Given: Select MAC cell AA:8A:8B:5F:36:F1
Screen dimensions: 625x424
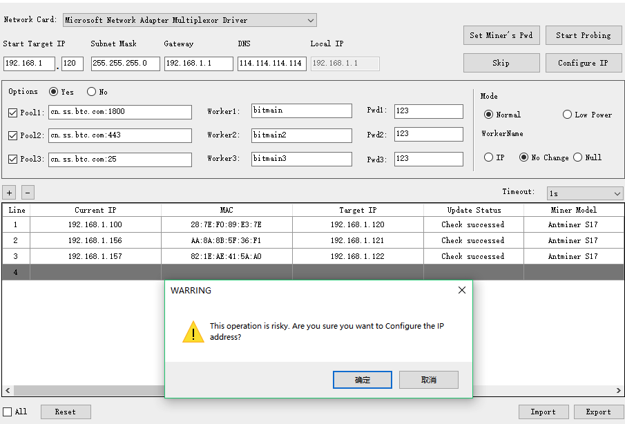Looking at the screenshot, I should 227,241.
